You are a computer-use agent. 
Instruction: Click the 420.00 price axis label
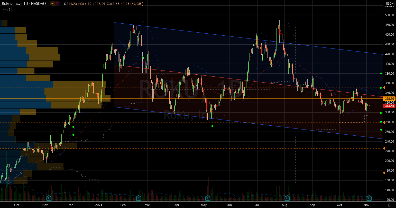tap(390, 54)
